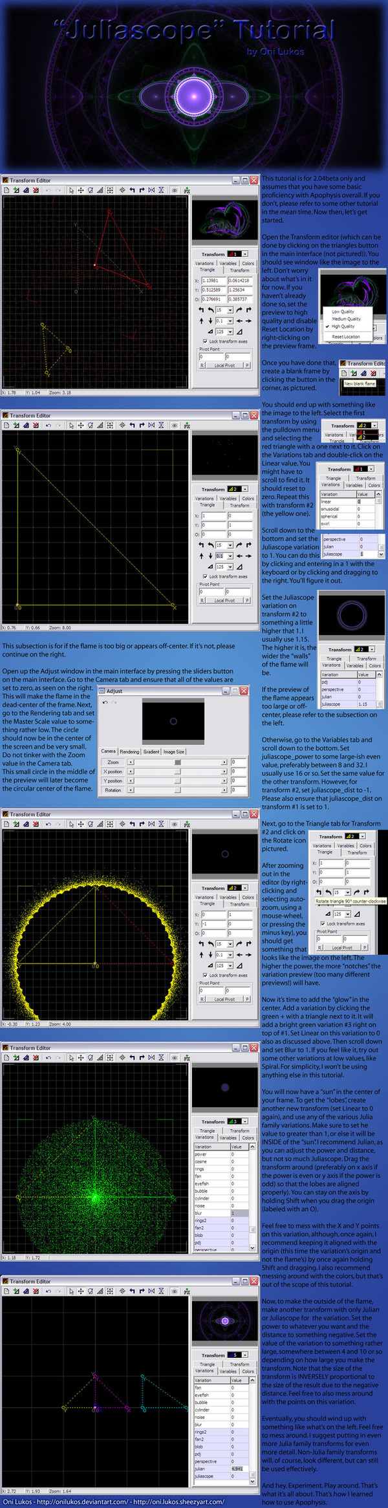
Task: Click rotate 90° counter-clockwise arrow in Transform 1 panel
Action: pyautogui.click(x=201, y=310)
